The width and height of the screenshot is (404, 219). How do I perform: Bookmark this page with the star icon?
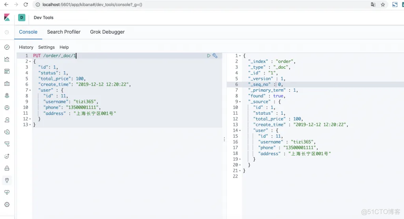pos(383,5)
